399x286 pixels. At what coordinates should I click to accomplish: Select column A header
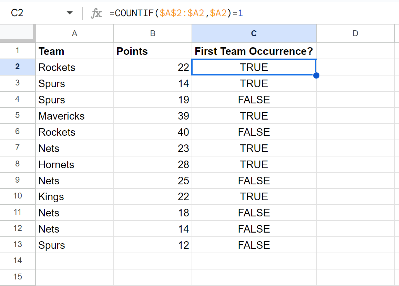[74, 33]
